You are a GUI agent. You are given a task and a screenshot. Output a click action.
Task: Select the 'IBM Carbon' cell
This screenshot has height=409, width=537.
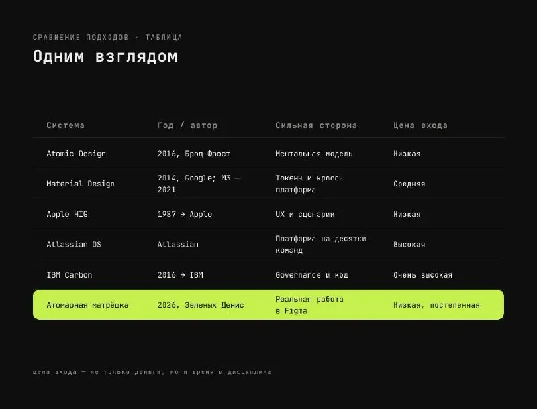click(x=69, y=275)
